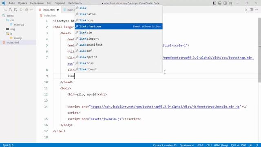The image size is (261, 147).
Task: Switch to the index.html editor tab
Action: [49, 10]
